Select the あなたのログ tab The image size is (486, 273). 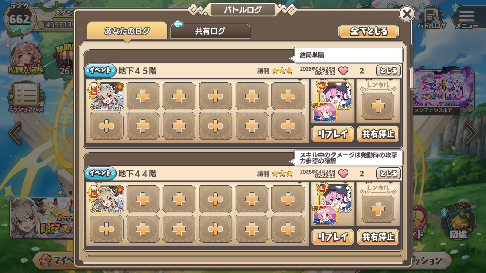click(x=127, y=31)
